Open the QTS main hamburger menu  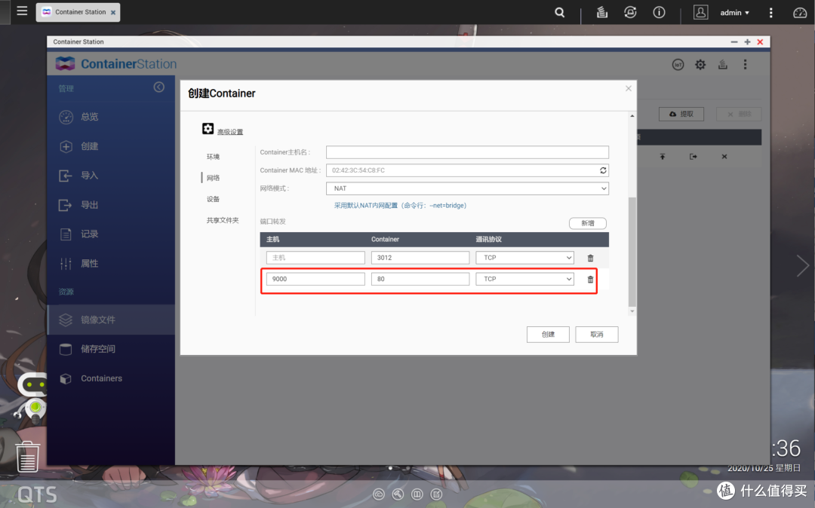click(x=21, y=11)
